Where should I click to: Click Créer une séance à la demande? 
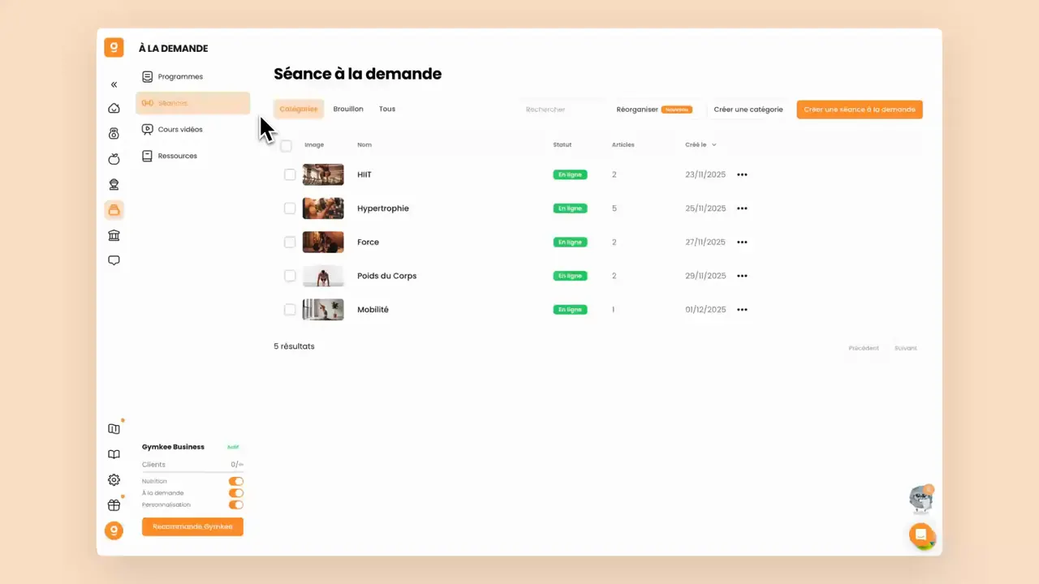[860, 109]
